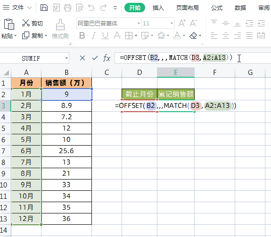Open Print Preview icon
This screenshot has width=271, height=237.
(80, 8)
